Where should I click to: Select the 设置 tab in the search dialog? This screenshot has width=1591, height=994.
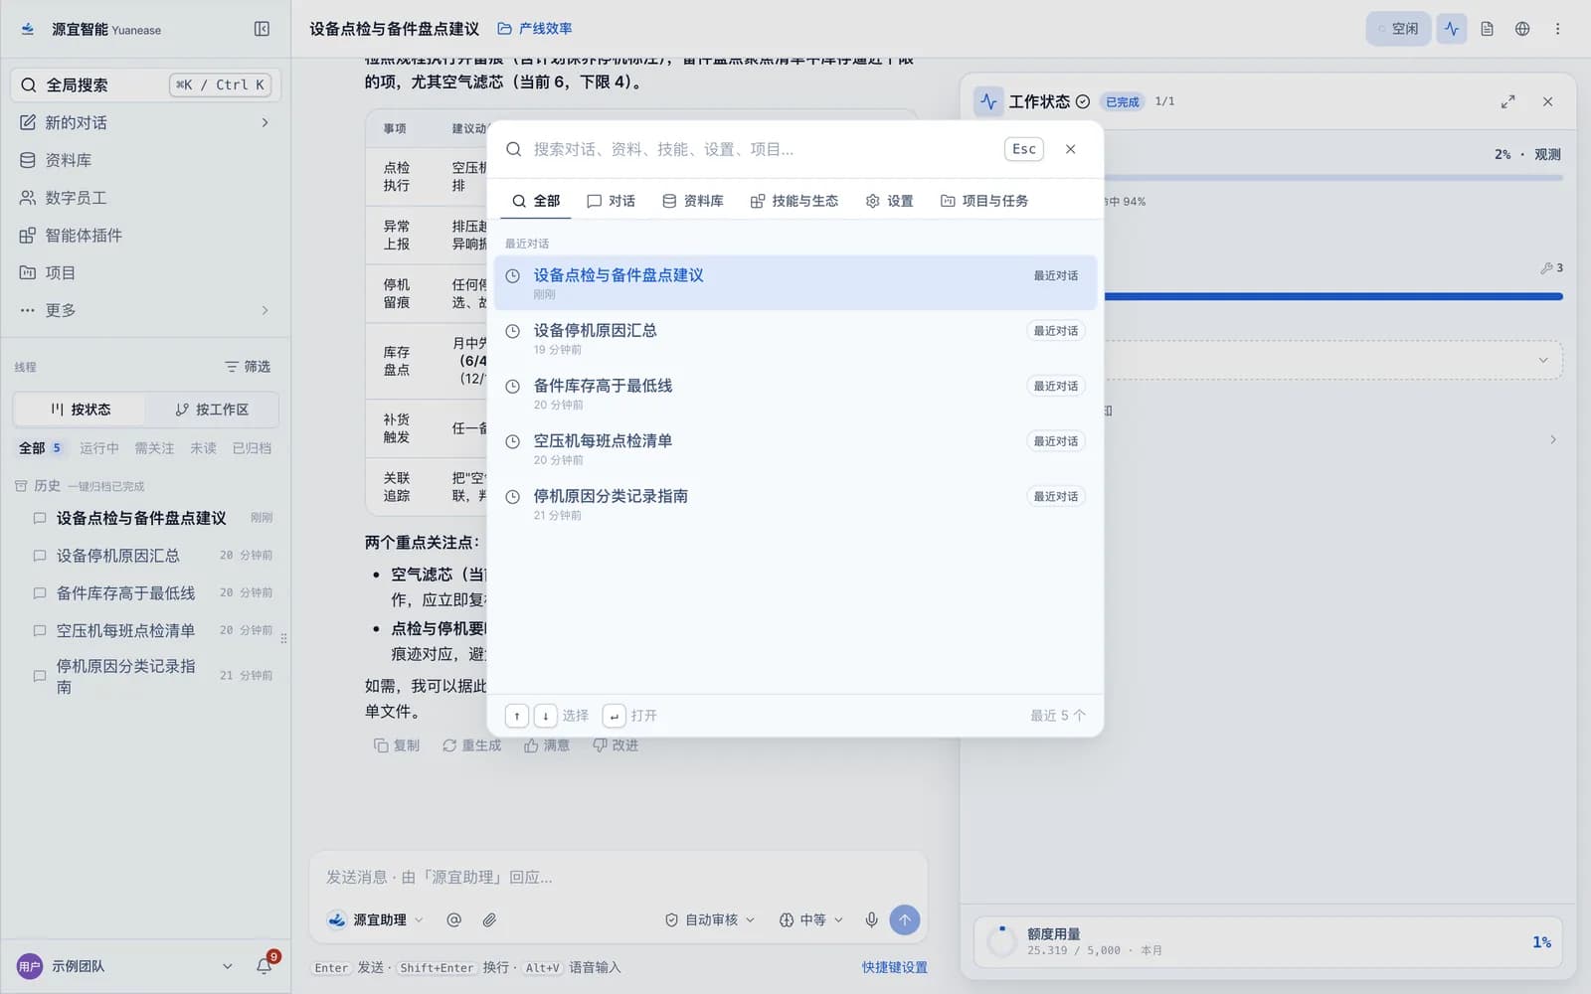tap(890, 201)
